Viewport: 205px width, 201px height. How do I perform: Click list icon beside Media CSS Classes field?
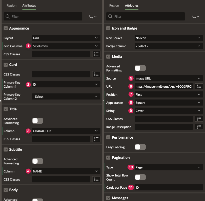199,119
